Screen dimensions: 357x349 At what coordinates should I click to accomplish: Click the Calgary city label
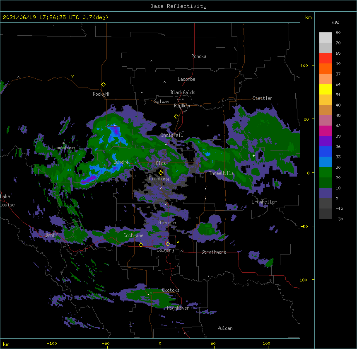[x=166, y=250]
